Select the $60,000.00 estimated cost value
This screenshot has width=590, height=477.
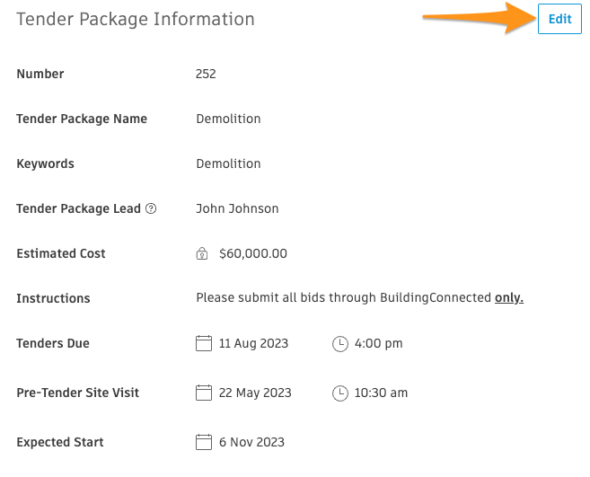click(253, 253)
